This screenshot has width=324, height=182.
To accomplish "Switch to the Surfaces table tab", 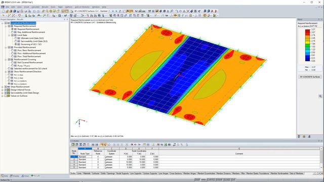I will [96, 173].
